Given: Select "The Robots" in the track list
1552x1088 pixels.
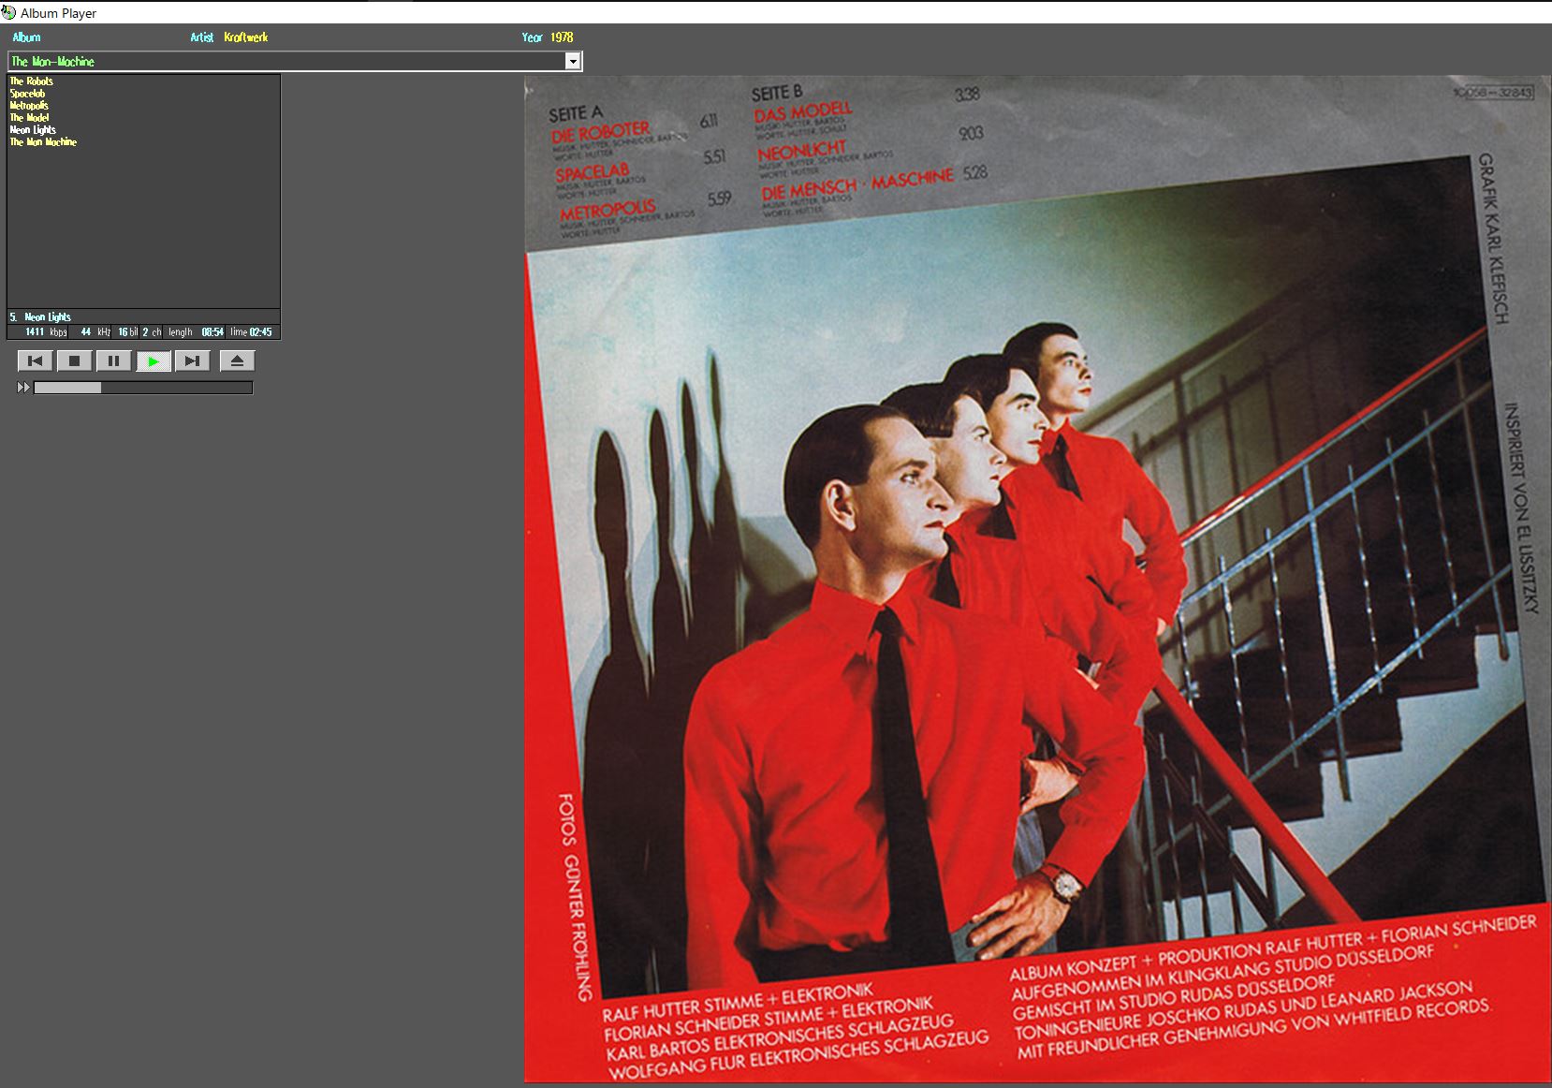Looking at the screenshot, I should (x=32, y=81).
